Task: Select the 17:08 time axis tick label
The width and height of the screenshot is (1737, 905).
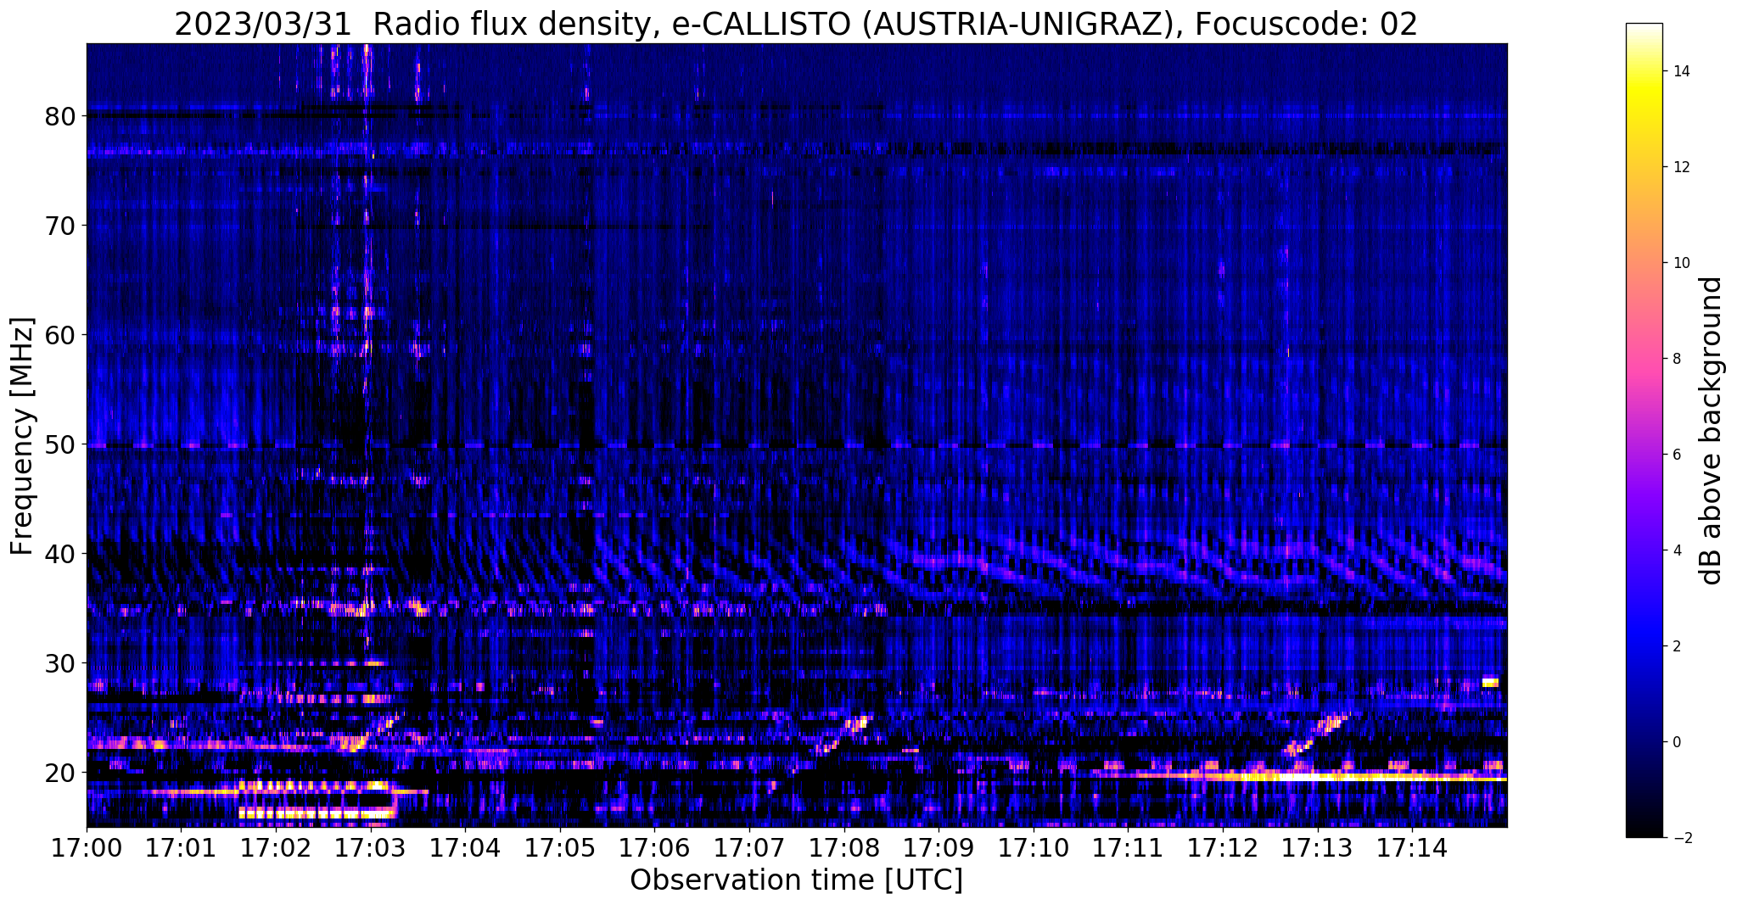Action: pos(843,847)
